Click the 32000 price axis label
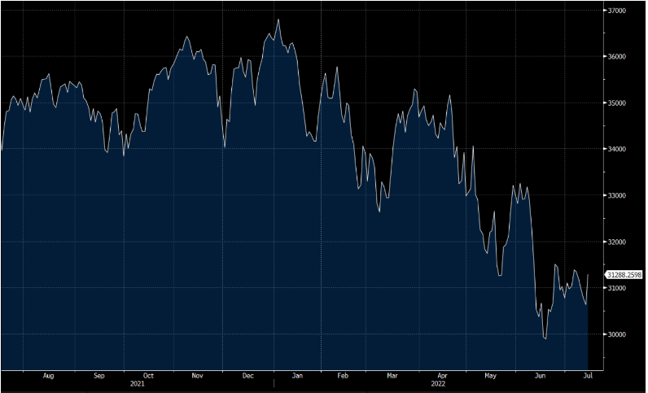 pyautogui.click(x=616, y=242)
